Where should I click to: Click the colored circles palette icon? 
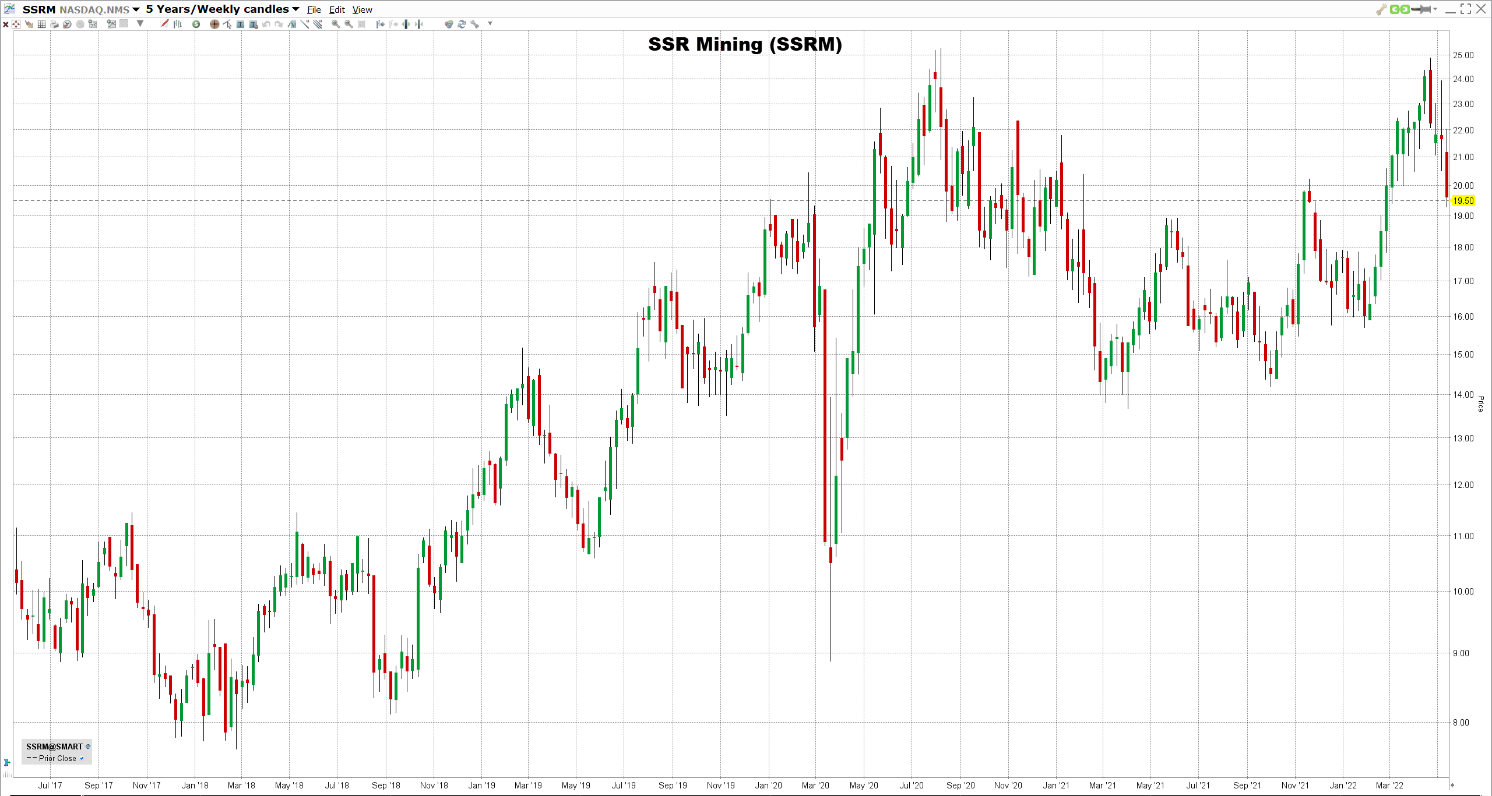coord(449,24)
